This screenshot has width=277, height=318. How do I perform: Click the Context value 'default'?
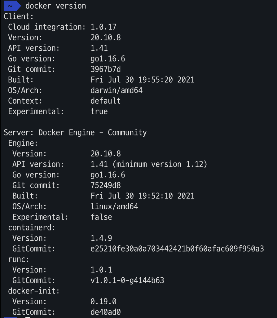coord(106,101)
